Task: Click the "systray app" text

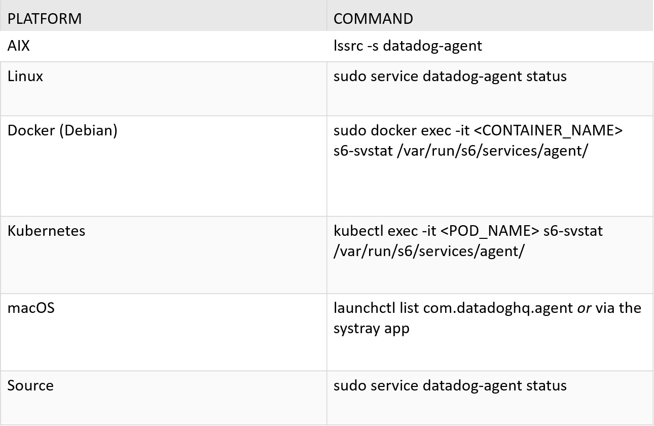Action: pos(371,328)
